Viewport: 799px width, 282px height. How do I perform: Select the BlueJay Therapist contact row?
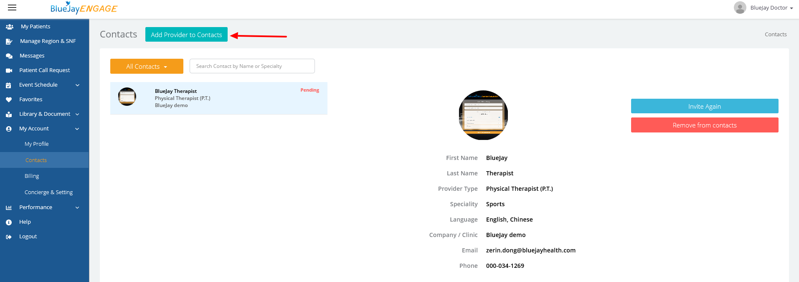(218, 98)
